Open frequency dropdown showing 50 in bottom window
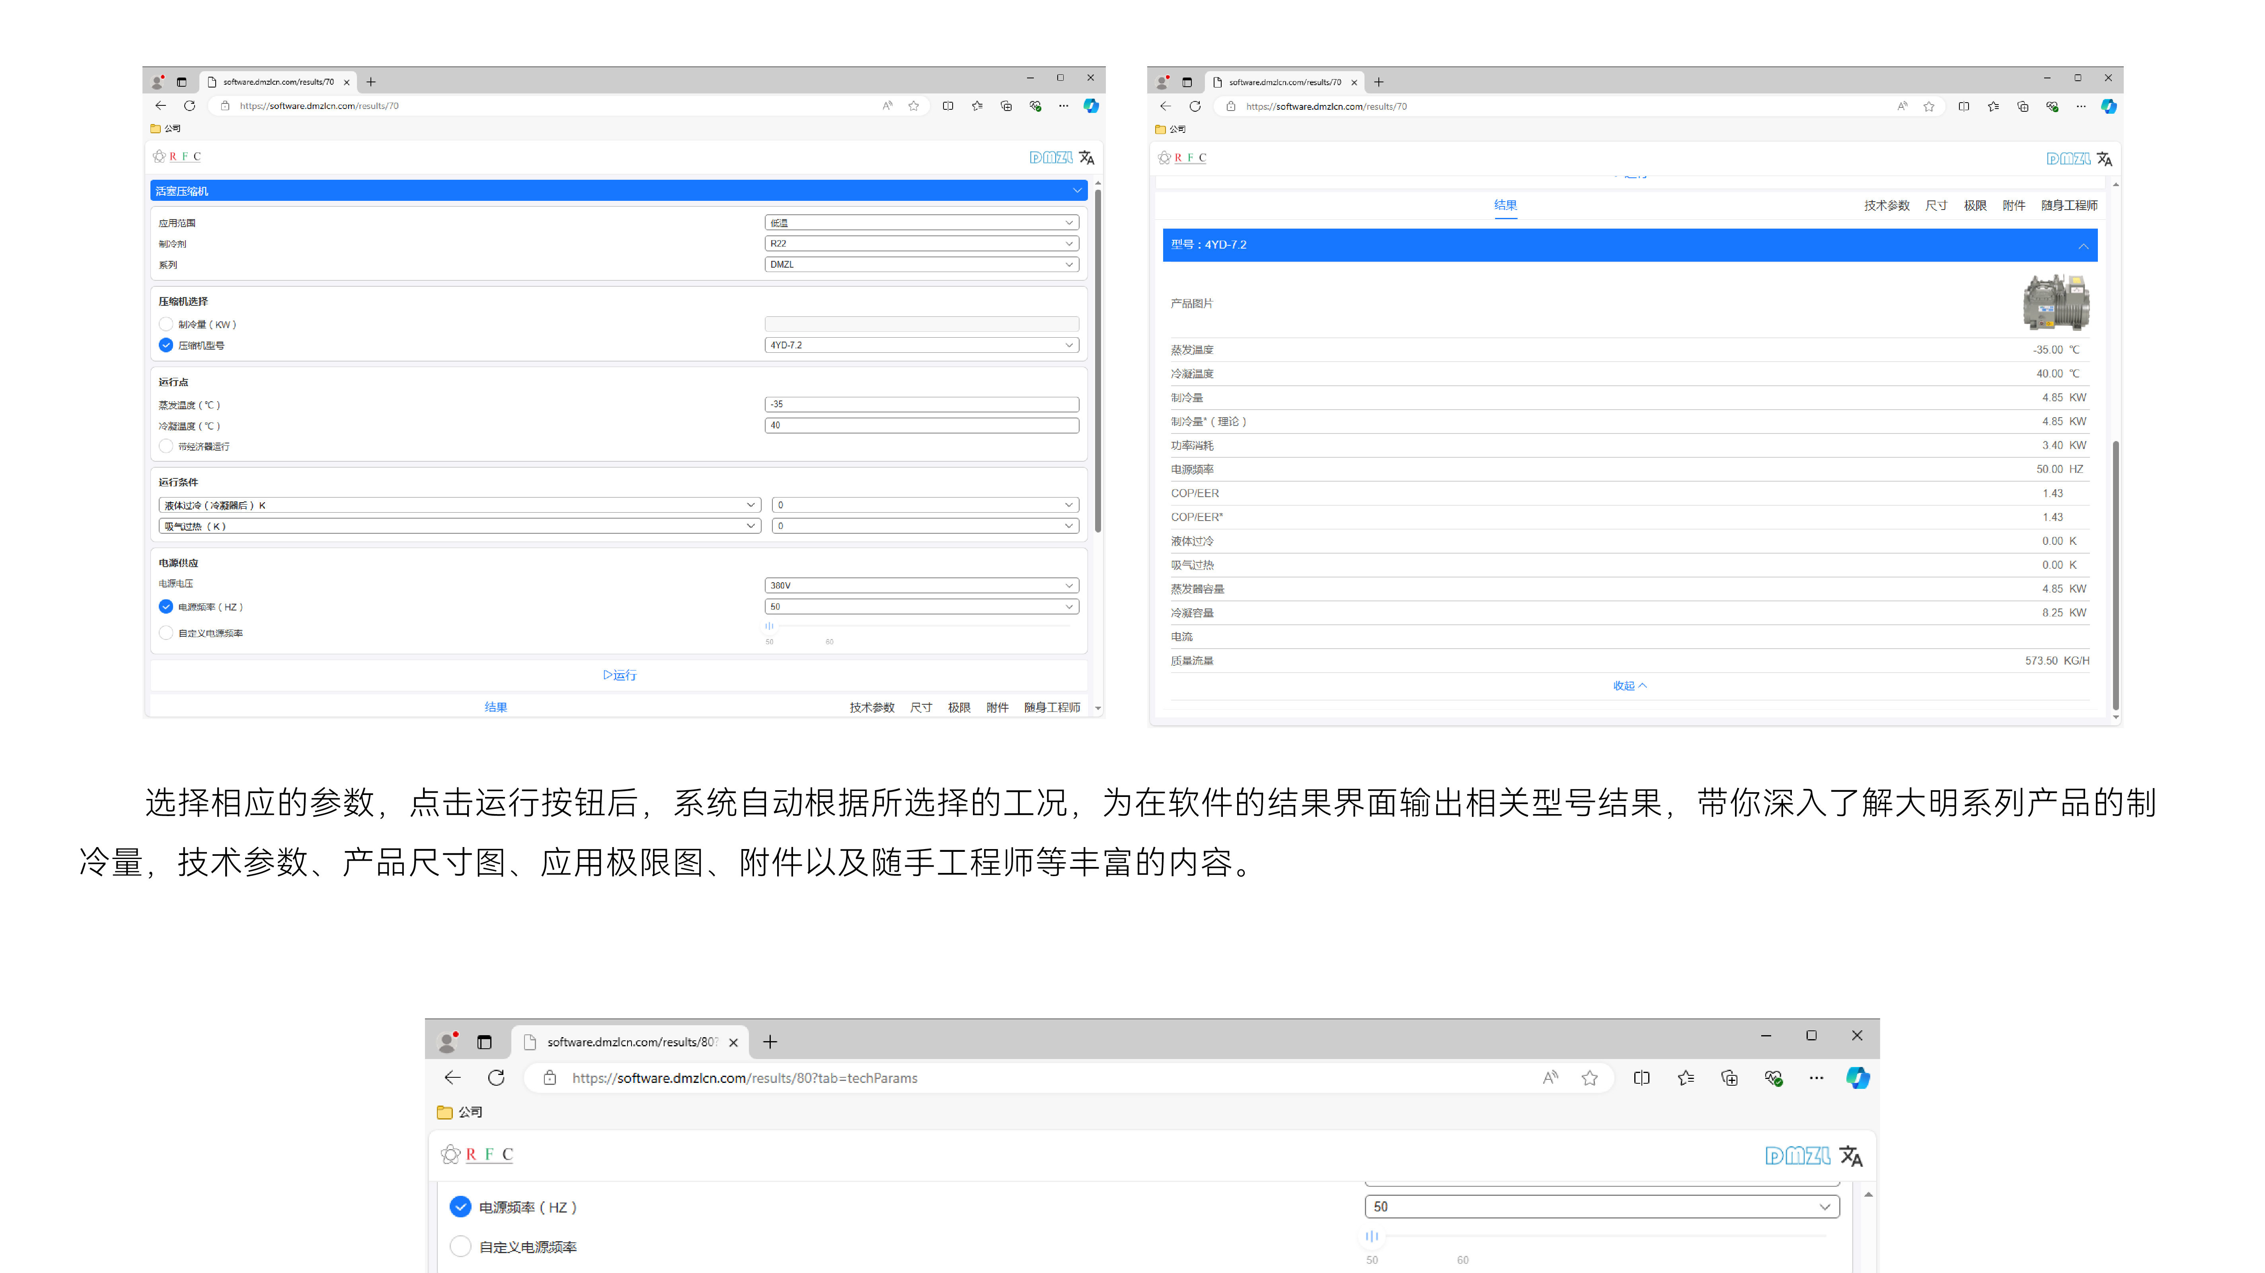Screen dimensions: 2265x1273 [x=1602, y=1207]
